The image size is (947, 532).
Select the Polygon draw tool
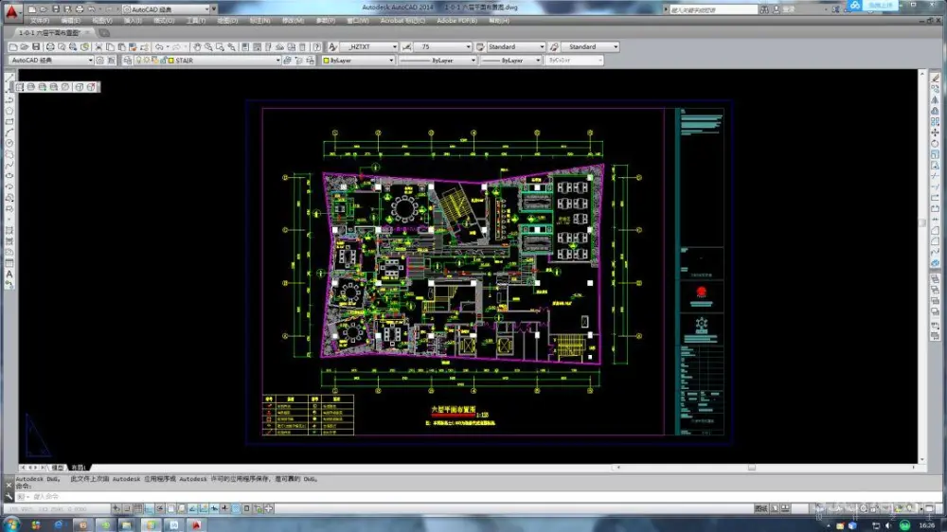click(9, 110)
